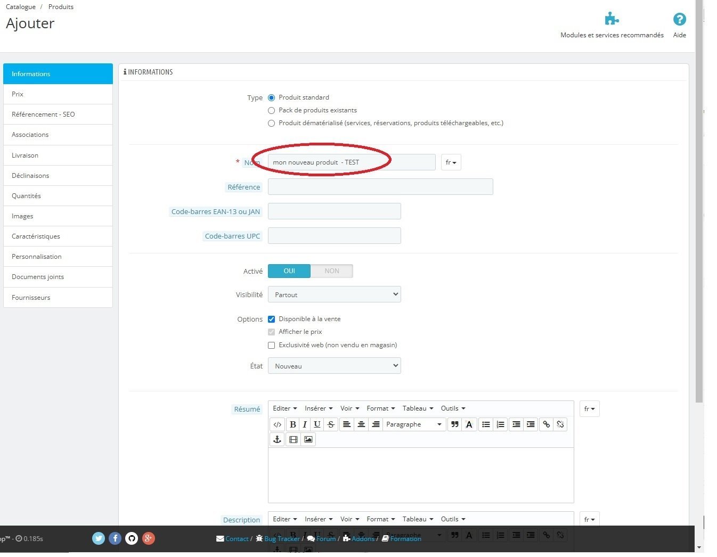
Task: Open Tableau menu in Résumé editor
Action: click(418, 408)
